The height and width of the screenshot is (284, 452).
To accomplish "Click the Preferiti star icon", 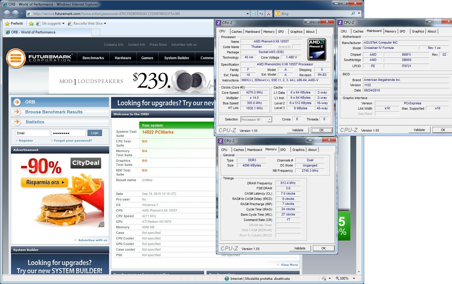I will [x=7, y=23].
